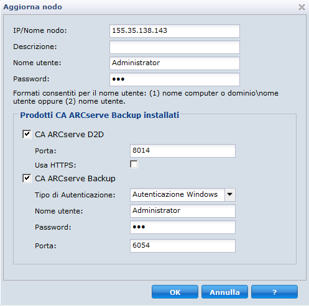This screenshot has height=306, width=309.
Task: Confirm with the OK button
Action: click(175, 292)
